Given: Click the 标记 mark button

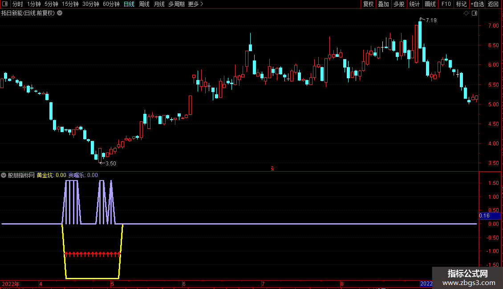Looking at the screenshot, I should coord(461,4).
